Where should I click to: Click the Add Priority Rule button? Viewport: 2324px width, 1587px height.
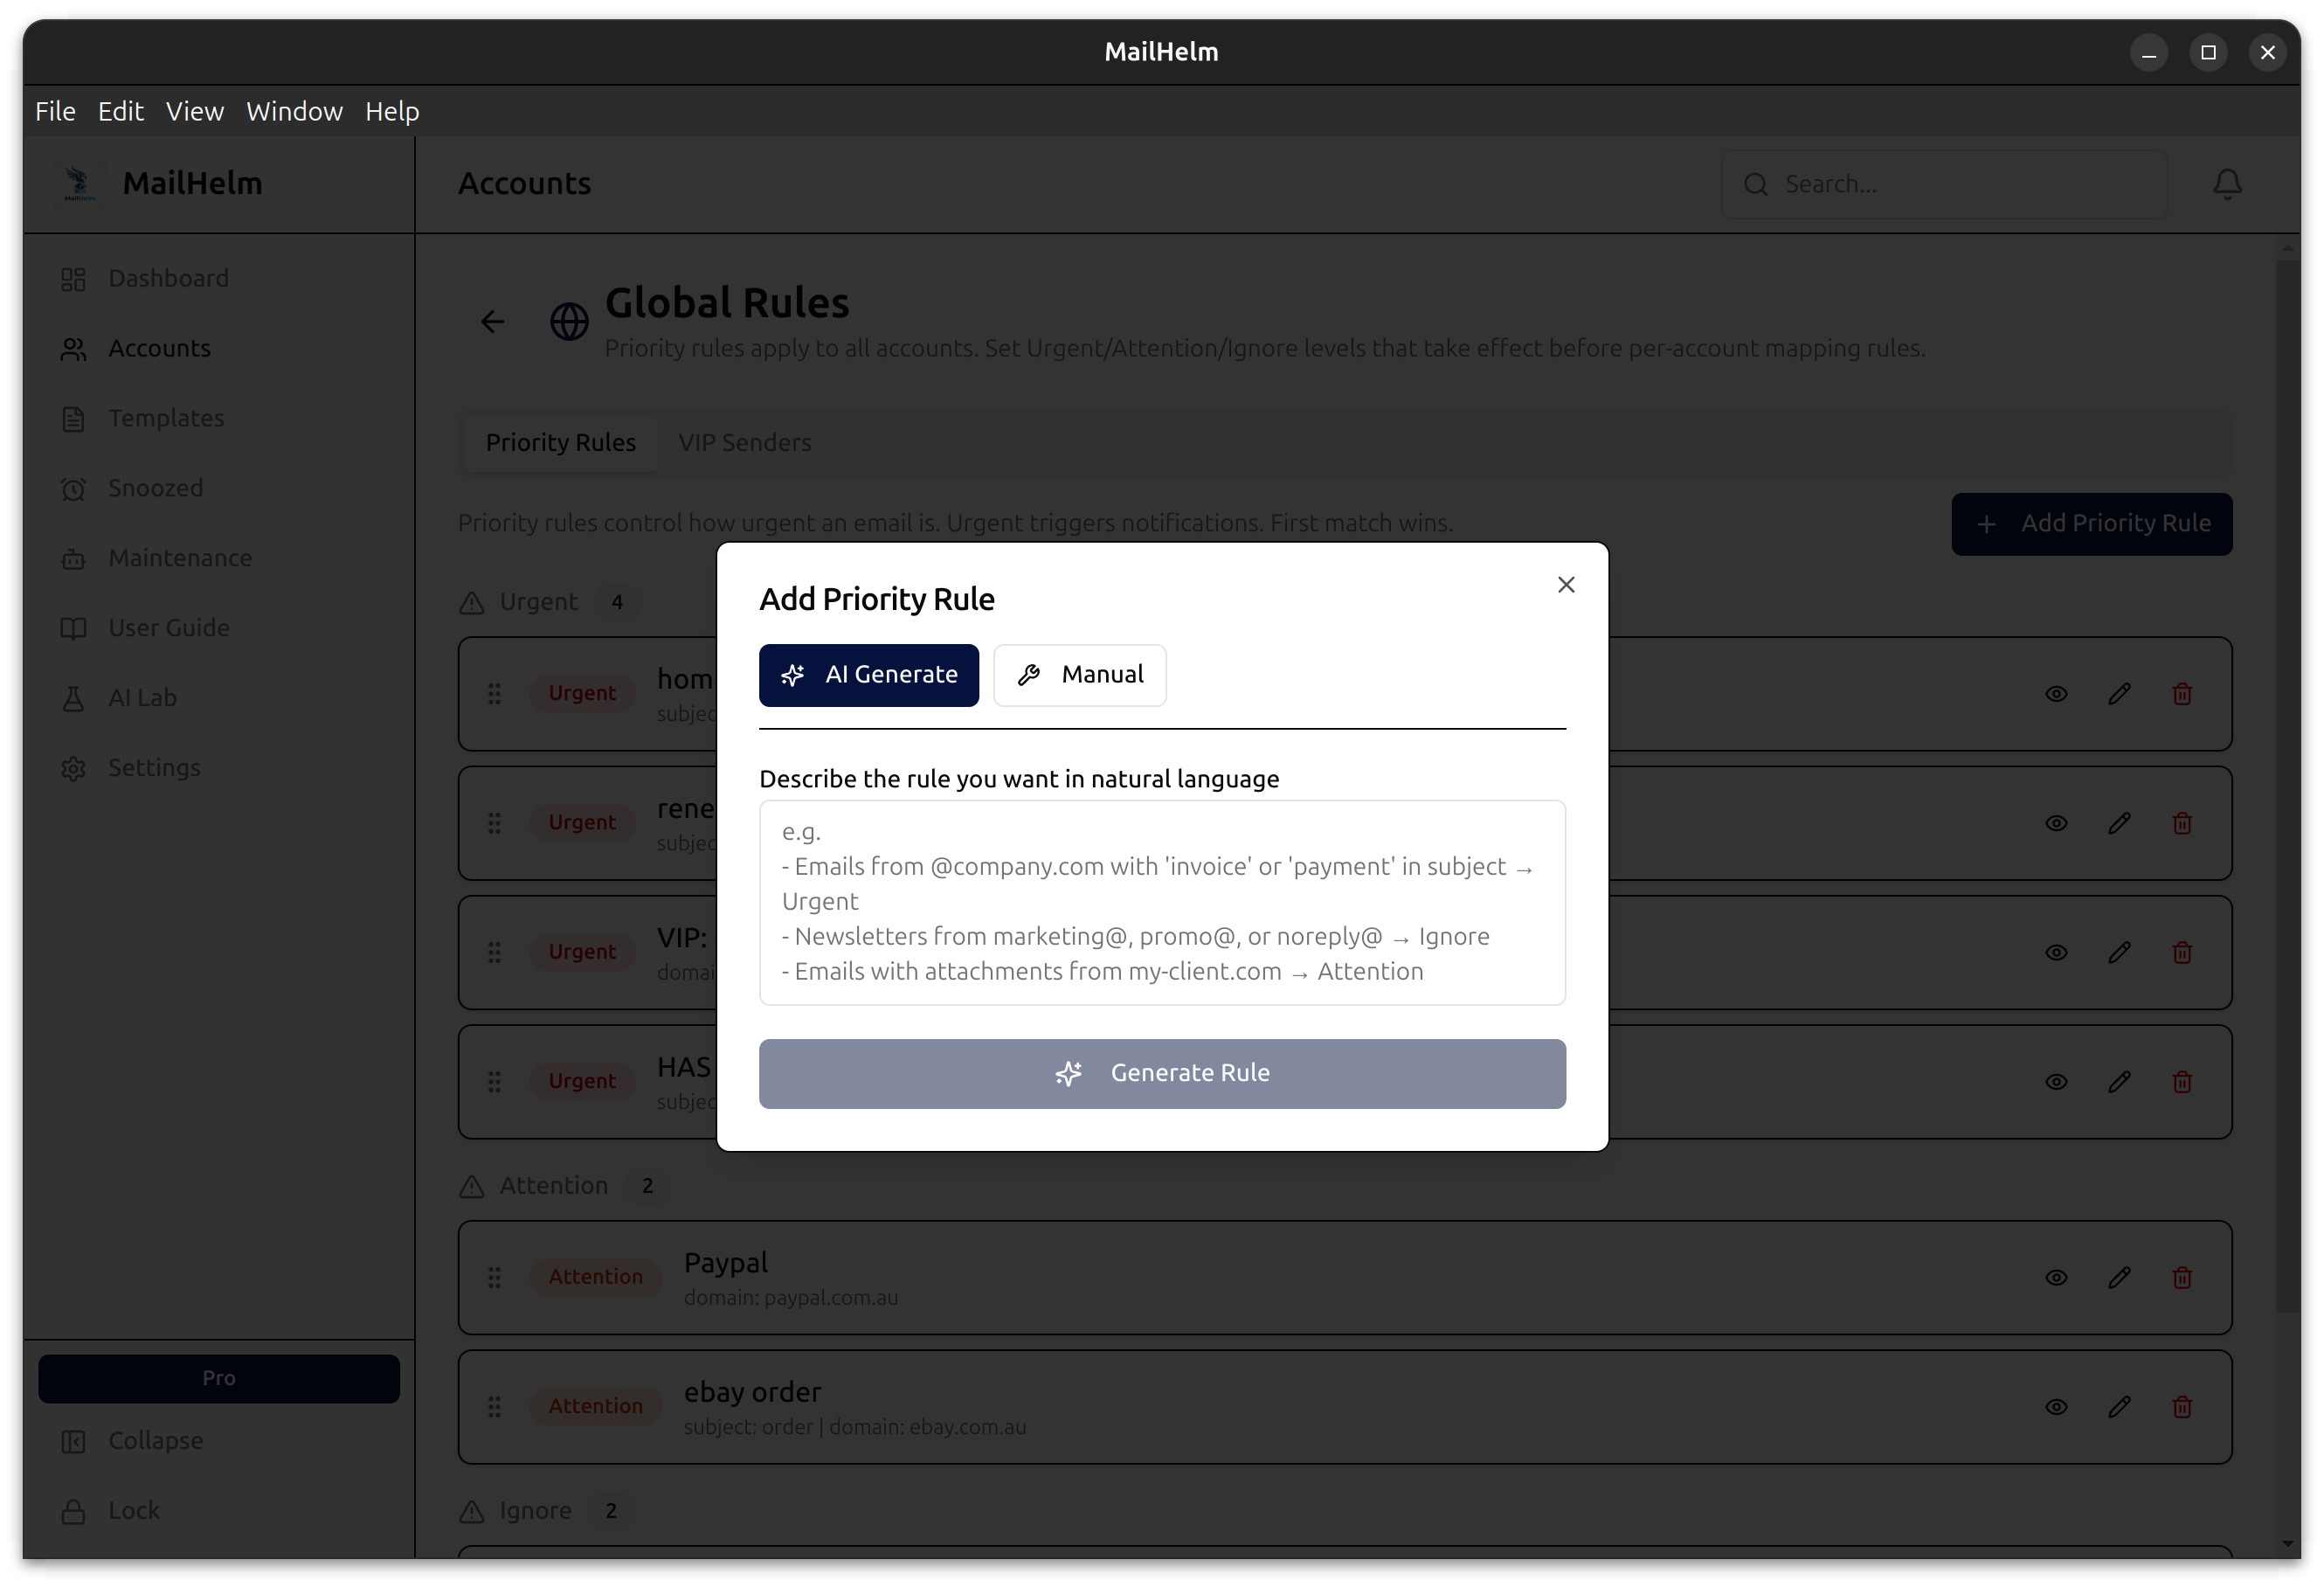(x=2092, y=523)
